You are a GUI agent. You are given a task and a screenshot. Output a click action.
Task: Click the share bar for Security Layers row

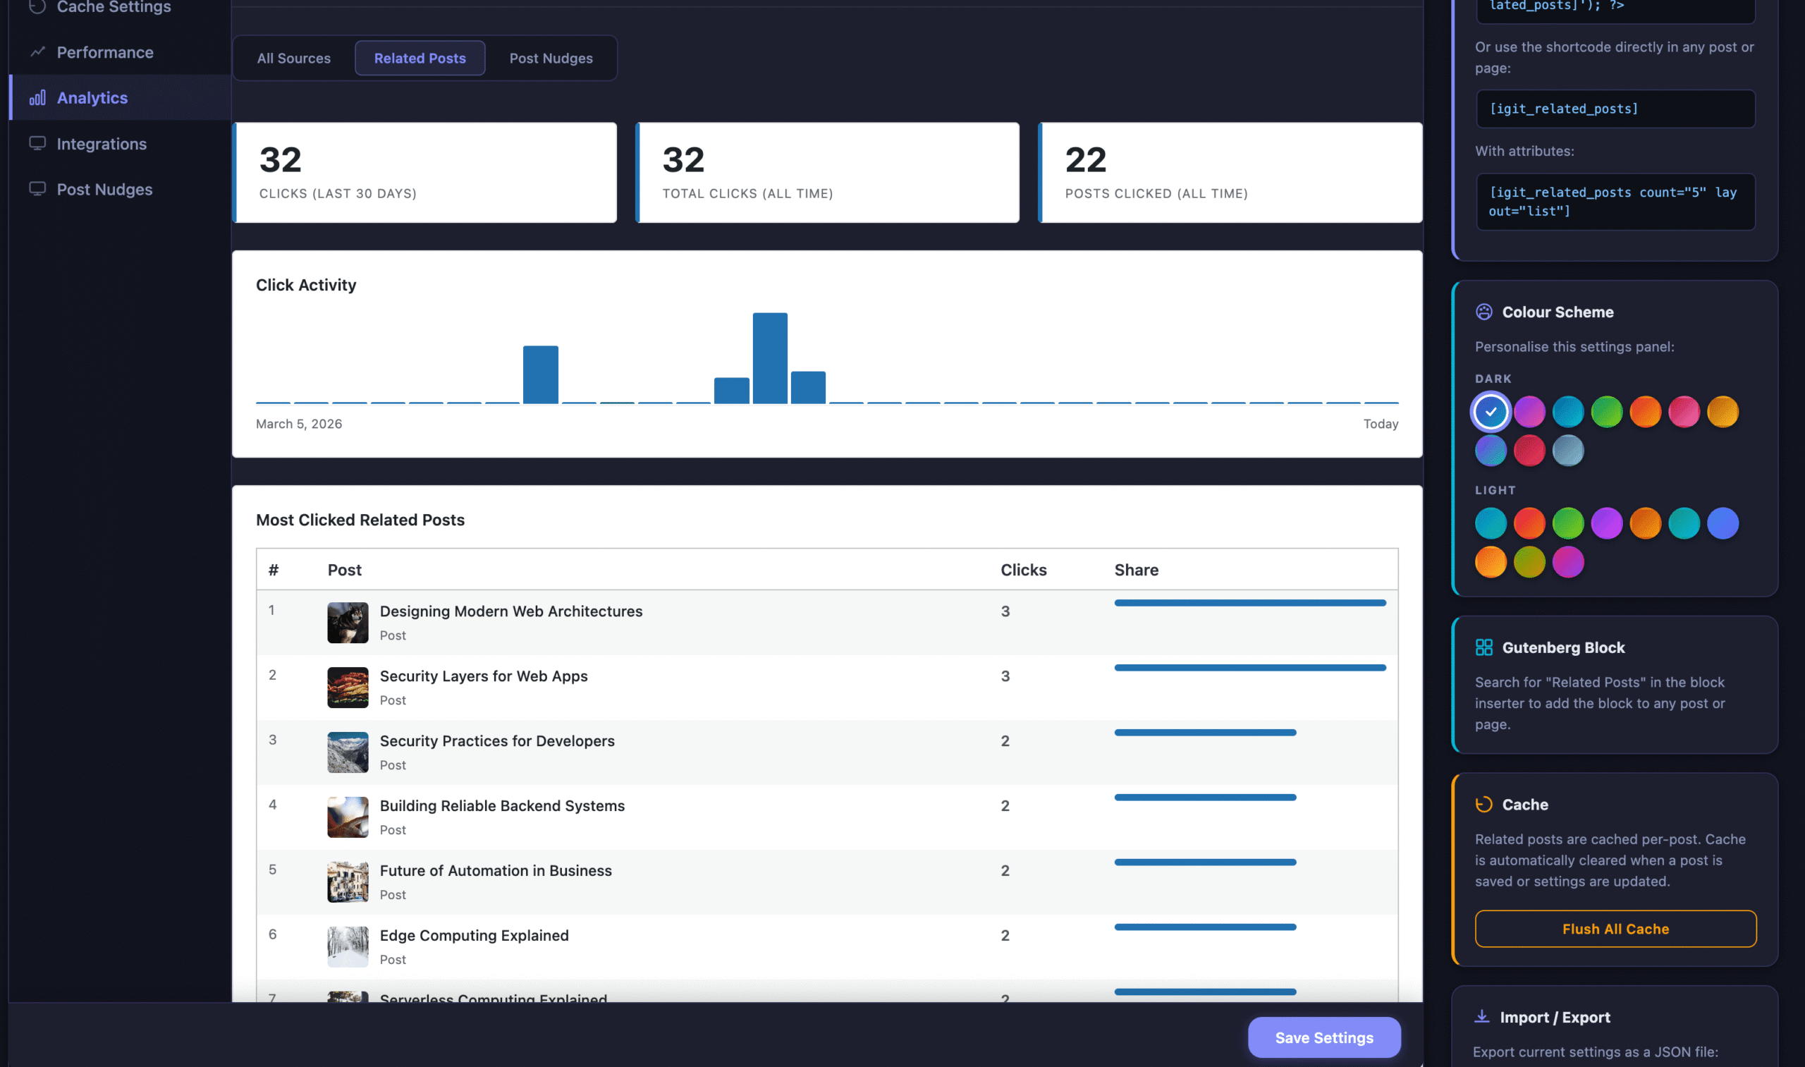tap(1249, 667)
